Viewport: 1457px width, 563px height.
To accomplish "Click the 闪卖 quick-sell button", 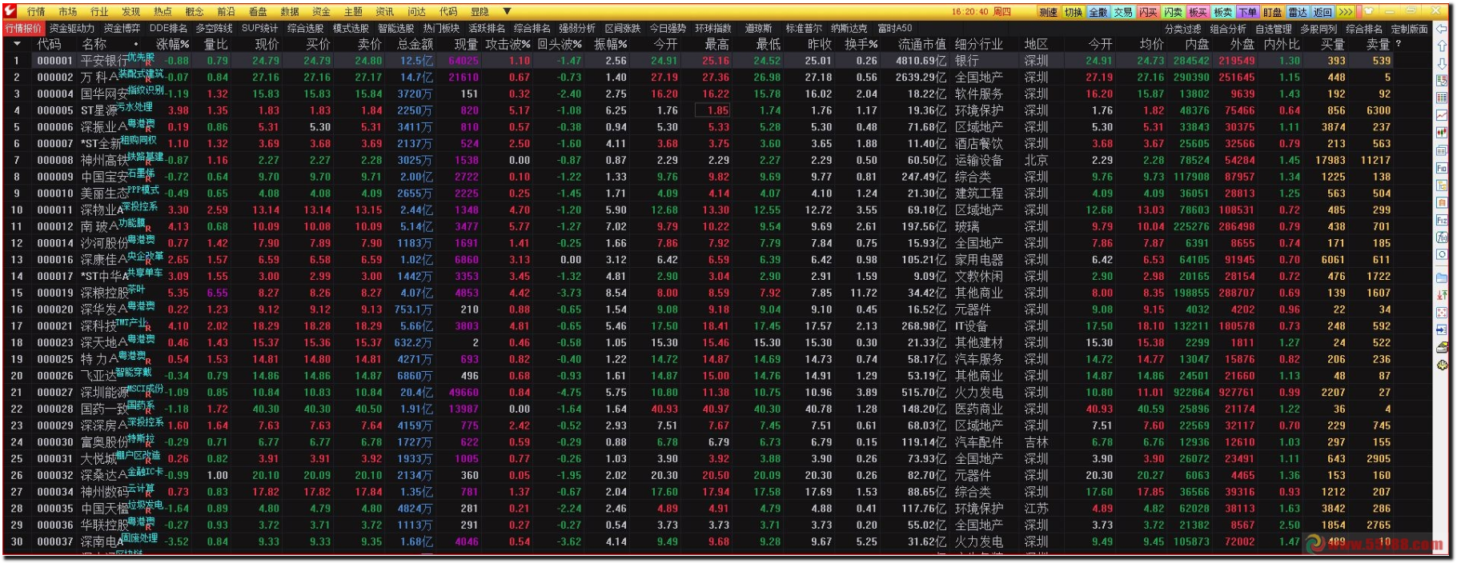I will [x=1174, y=12].
